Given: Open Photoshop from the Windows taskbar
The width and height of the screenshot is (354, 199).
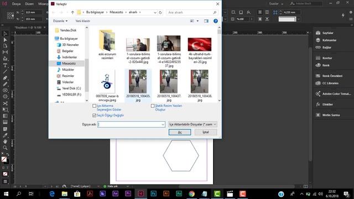Looking at the screenshot, I should point(154,194).
